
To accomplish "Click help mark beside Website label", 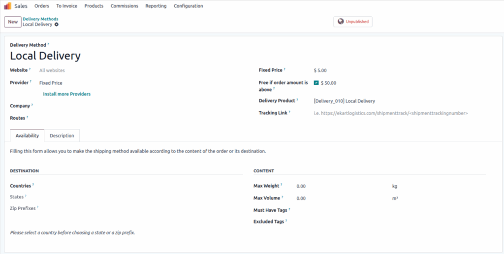I will tap(30, 69).
